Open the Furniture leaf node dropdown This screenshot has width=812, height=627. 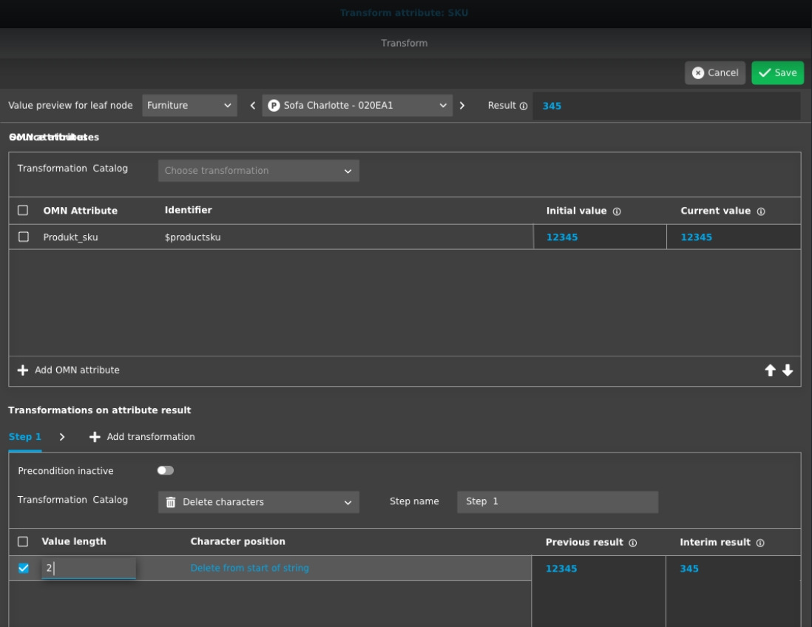click(x=189, y=105)
